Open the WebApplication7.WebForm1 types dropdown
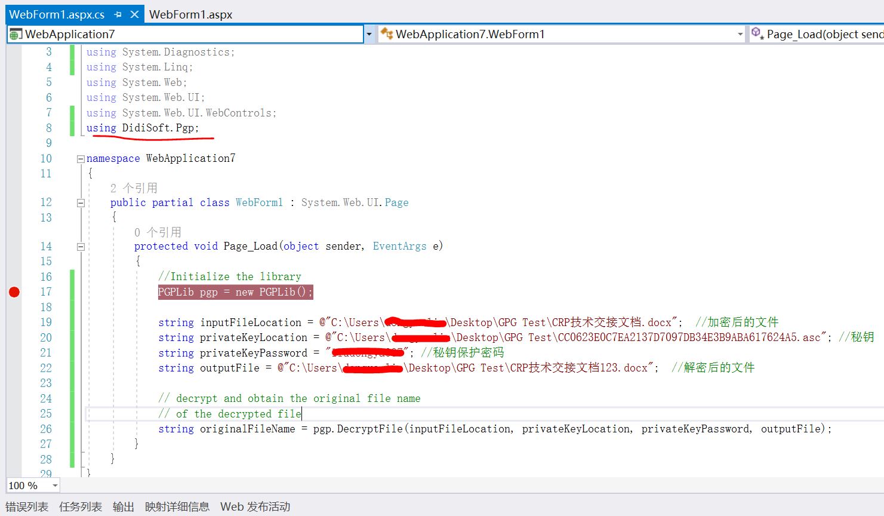This screenshot has width=884, height=516. 740,34
